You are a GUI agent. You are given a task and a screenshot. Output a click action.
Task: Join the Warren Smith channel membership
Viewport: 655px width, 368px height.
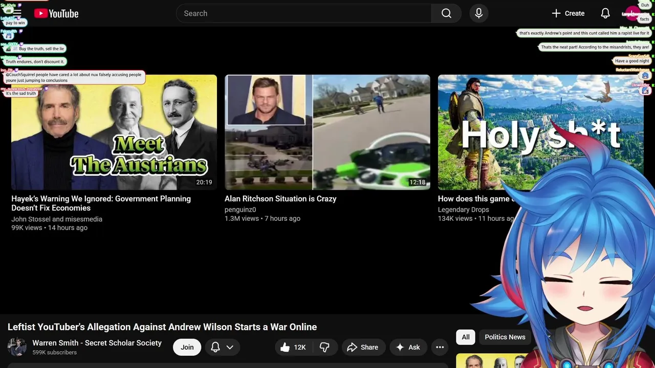point(187,347)
